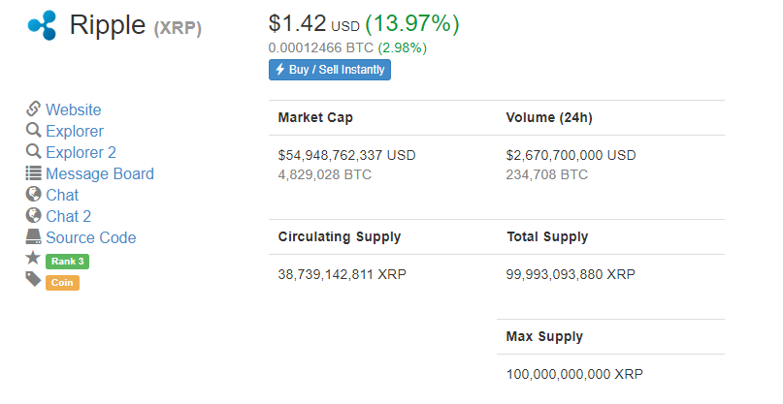Open the Source Code link
783x404 pixels.
tap(91, 237)
